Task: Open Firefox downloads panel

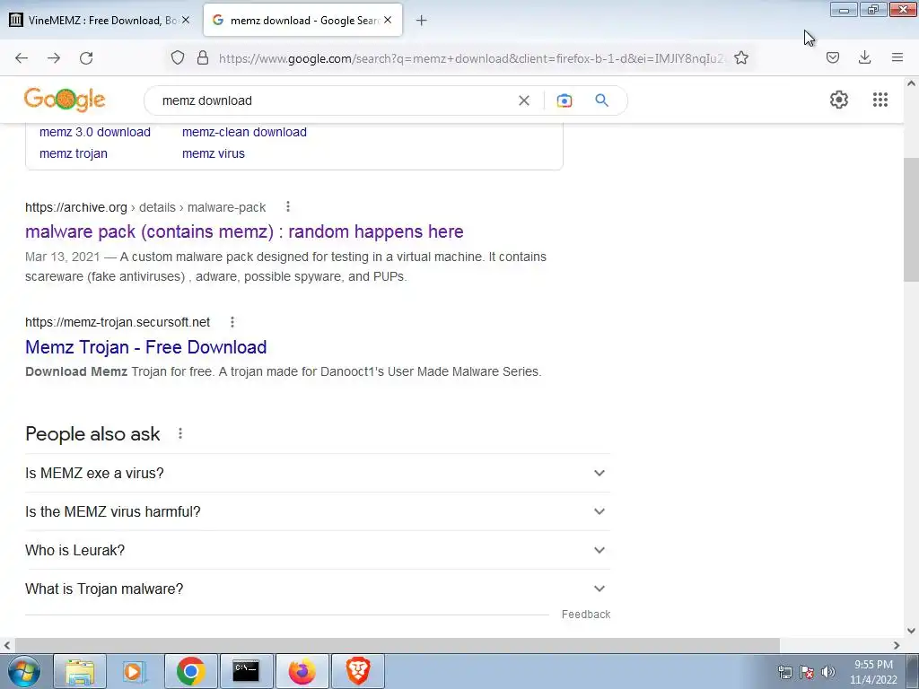Action: point(864,57)
